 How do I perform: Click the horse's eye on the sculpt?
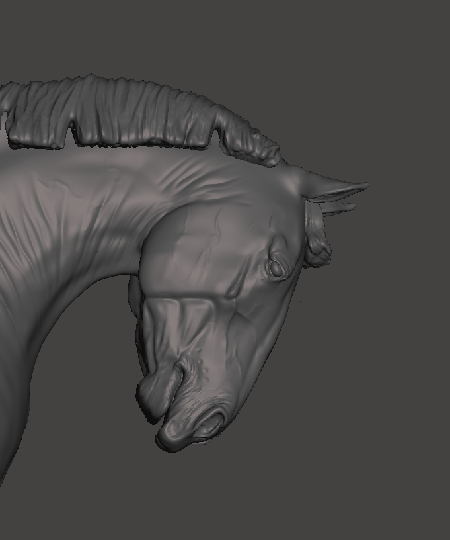276,268
